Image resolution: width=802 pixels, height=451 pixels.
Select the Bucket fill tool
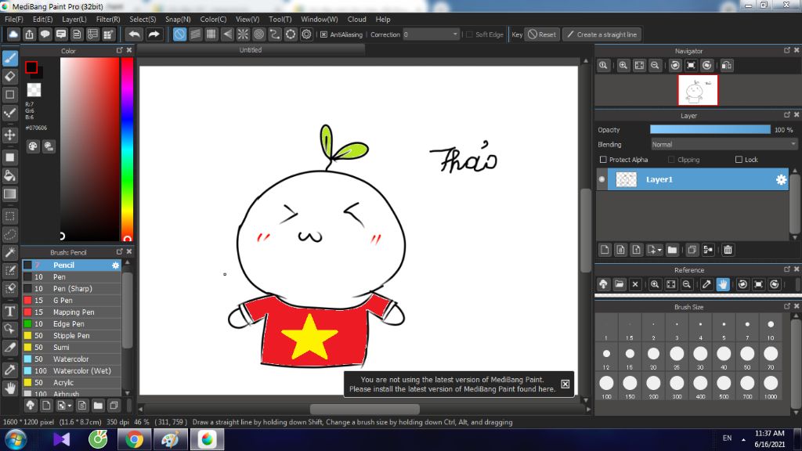click(9, 175)
